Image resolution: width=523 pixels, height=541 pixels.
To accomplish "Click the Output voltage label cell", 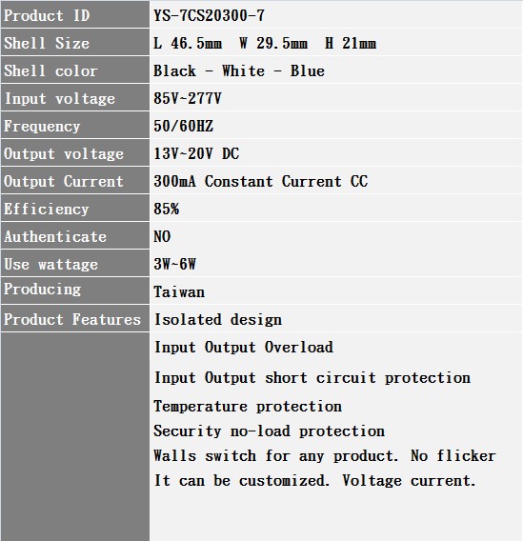I will [x=75, y=152].
